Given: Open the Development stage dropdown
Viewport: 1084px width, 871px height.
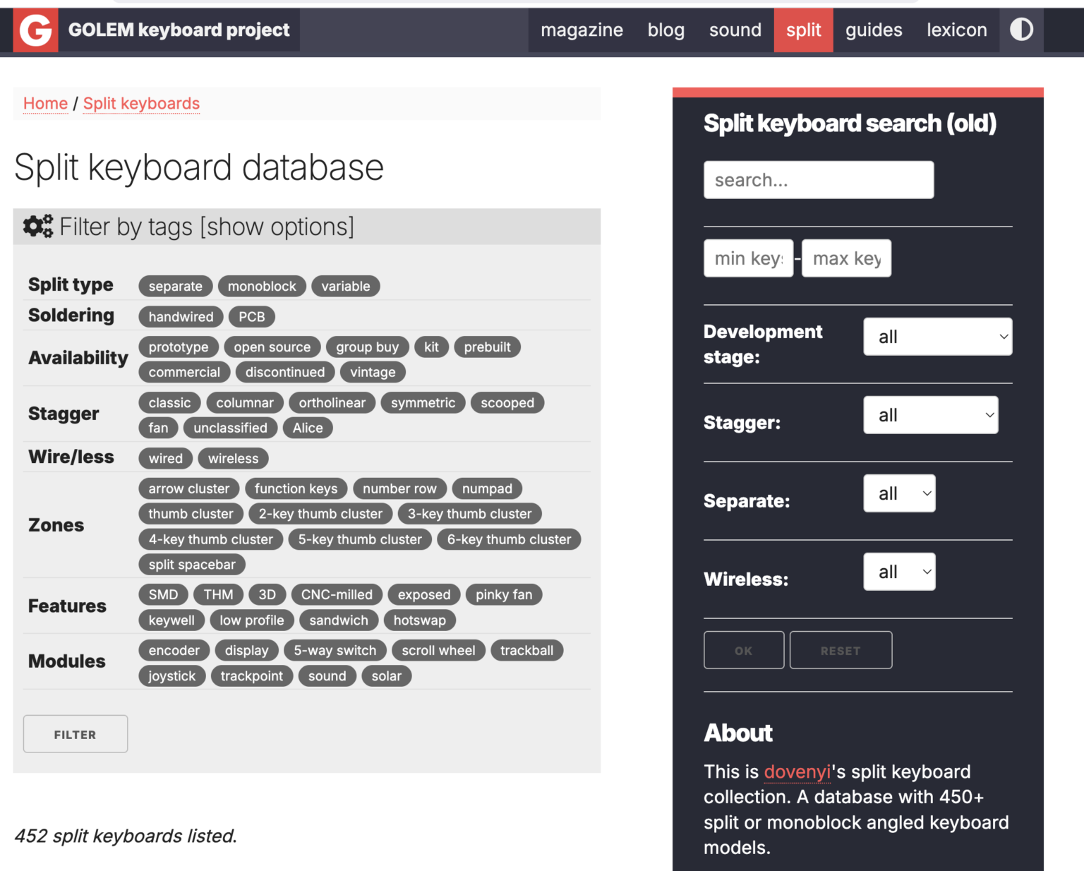Looking at the screenshot, I should 937,337.
